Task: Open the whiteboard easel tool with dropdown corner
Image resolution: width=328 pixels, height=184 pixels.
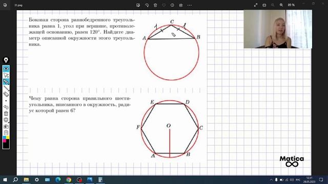Action: pos(6,120)
